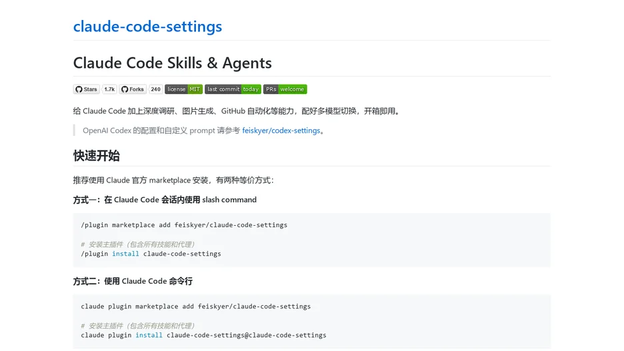Image resolution: width=624 pixels, height=351 pixels.
Task: Click the 方式一 slash command subheading
Action: pyautogui.click(x=165, y=200)
